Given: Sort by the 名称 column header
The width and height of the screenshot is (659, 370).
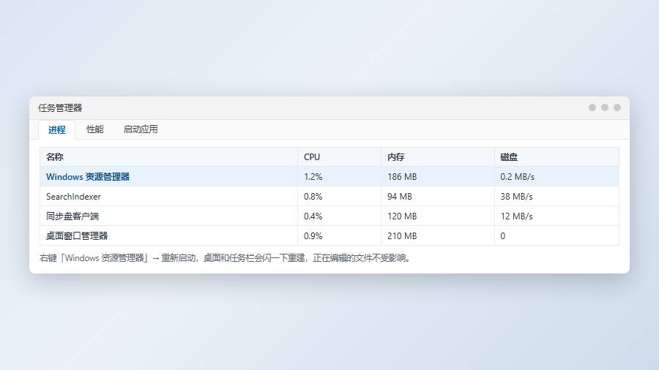Looking at the screenshot, I should coord(168,157).
